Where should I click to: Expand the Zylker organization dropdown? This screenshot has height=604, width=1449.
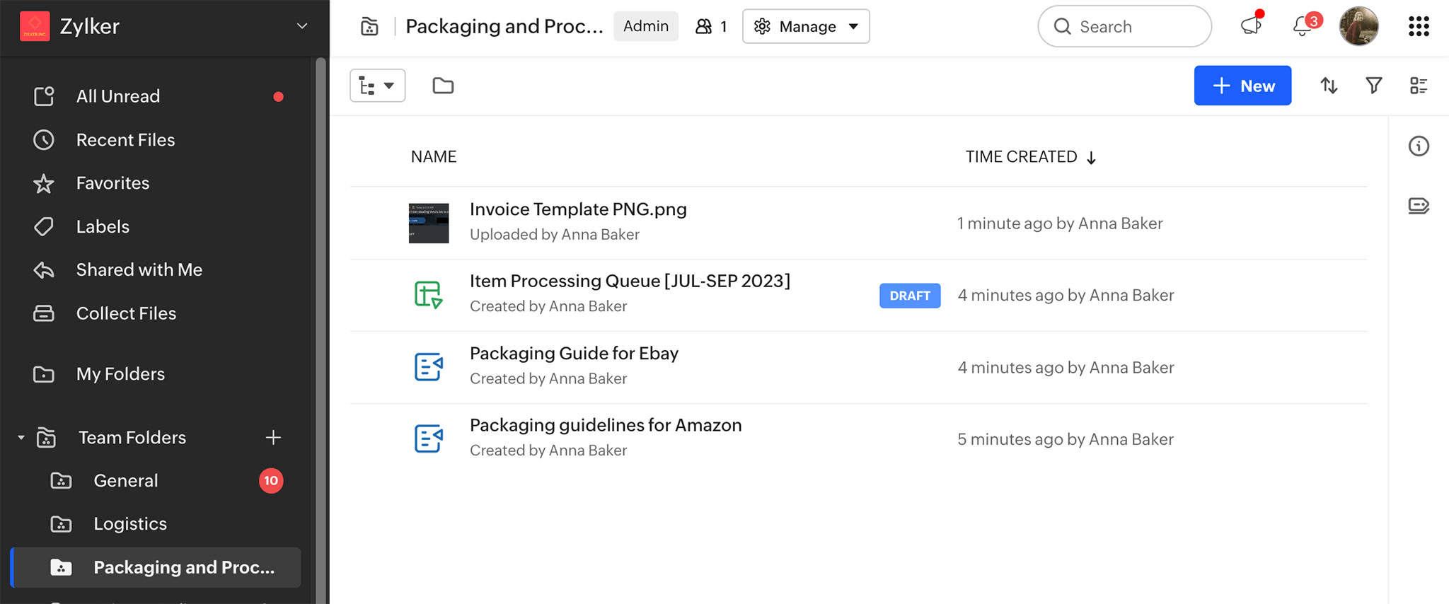click(302, 26)
